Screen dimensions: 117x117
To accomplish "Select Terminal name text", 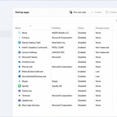I will click(x=26, y=96).
